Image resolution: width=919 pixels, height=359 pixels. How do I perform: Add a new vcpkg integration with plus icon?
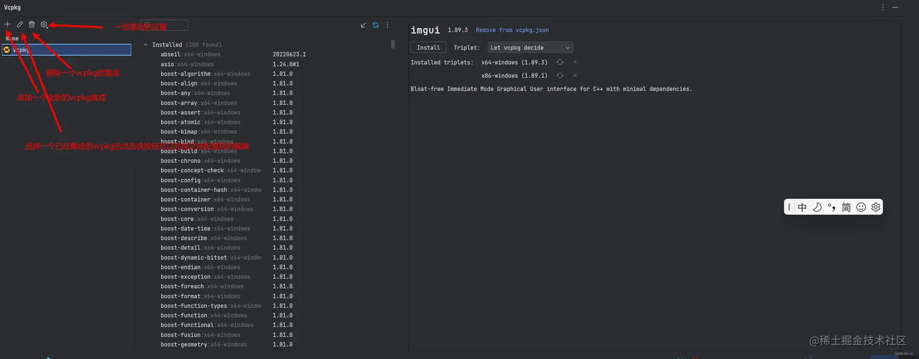(7, 24)
